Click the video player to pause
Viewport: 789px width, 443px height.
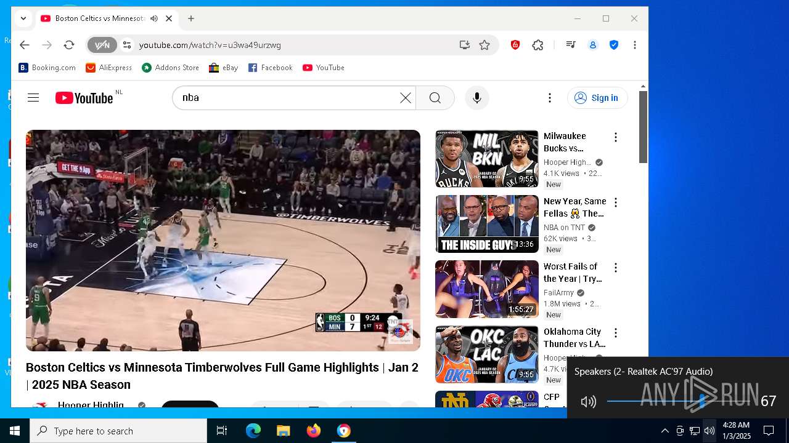click(223, 240)
